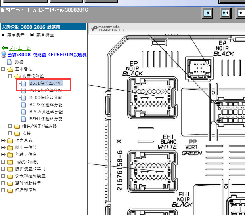Open 返回上一级 link
The image size is (245, 215).
click(20, 48)
